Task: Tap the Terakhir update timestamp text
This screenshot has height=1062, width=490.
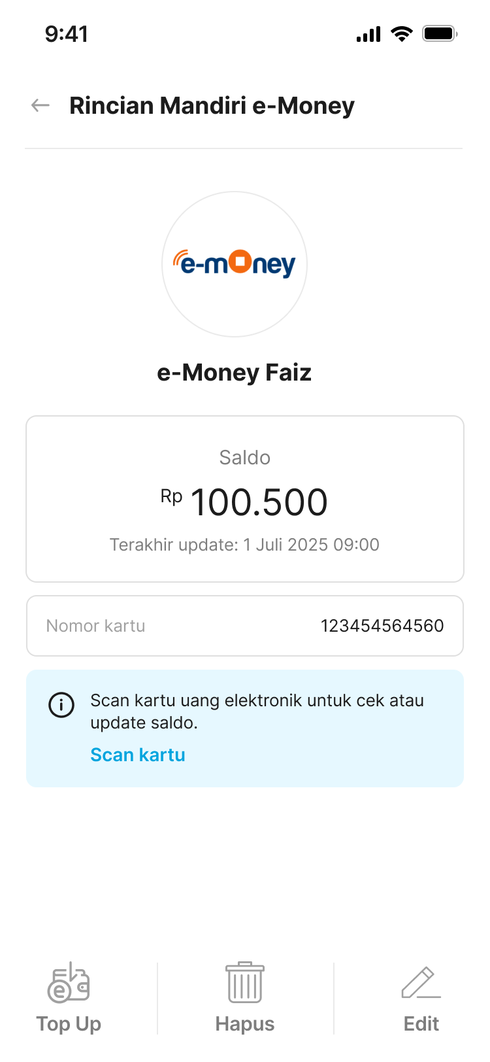Action: (x=245, y=545)
